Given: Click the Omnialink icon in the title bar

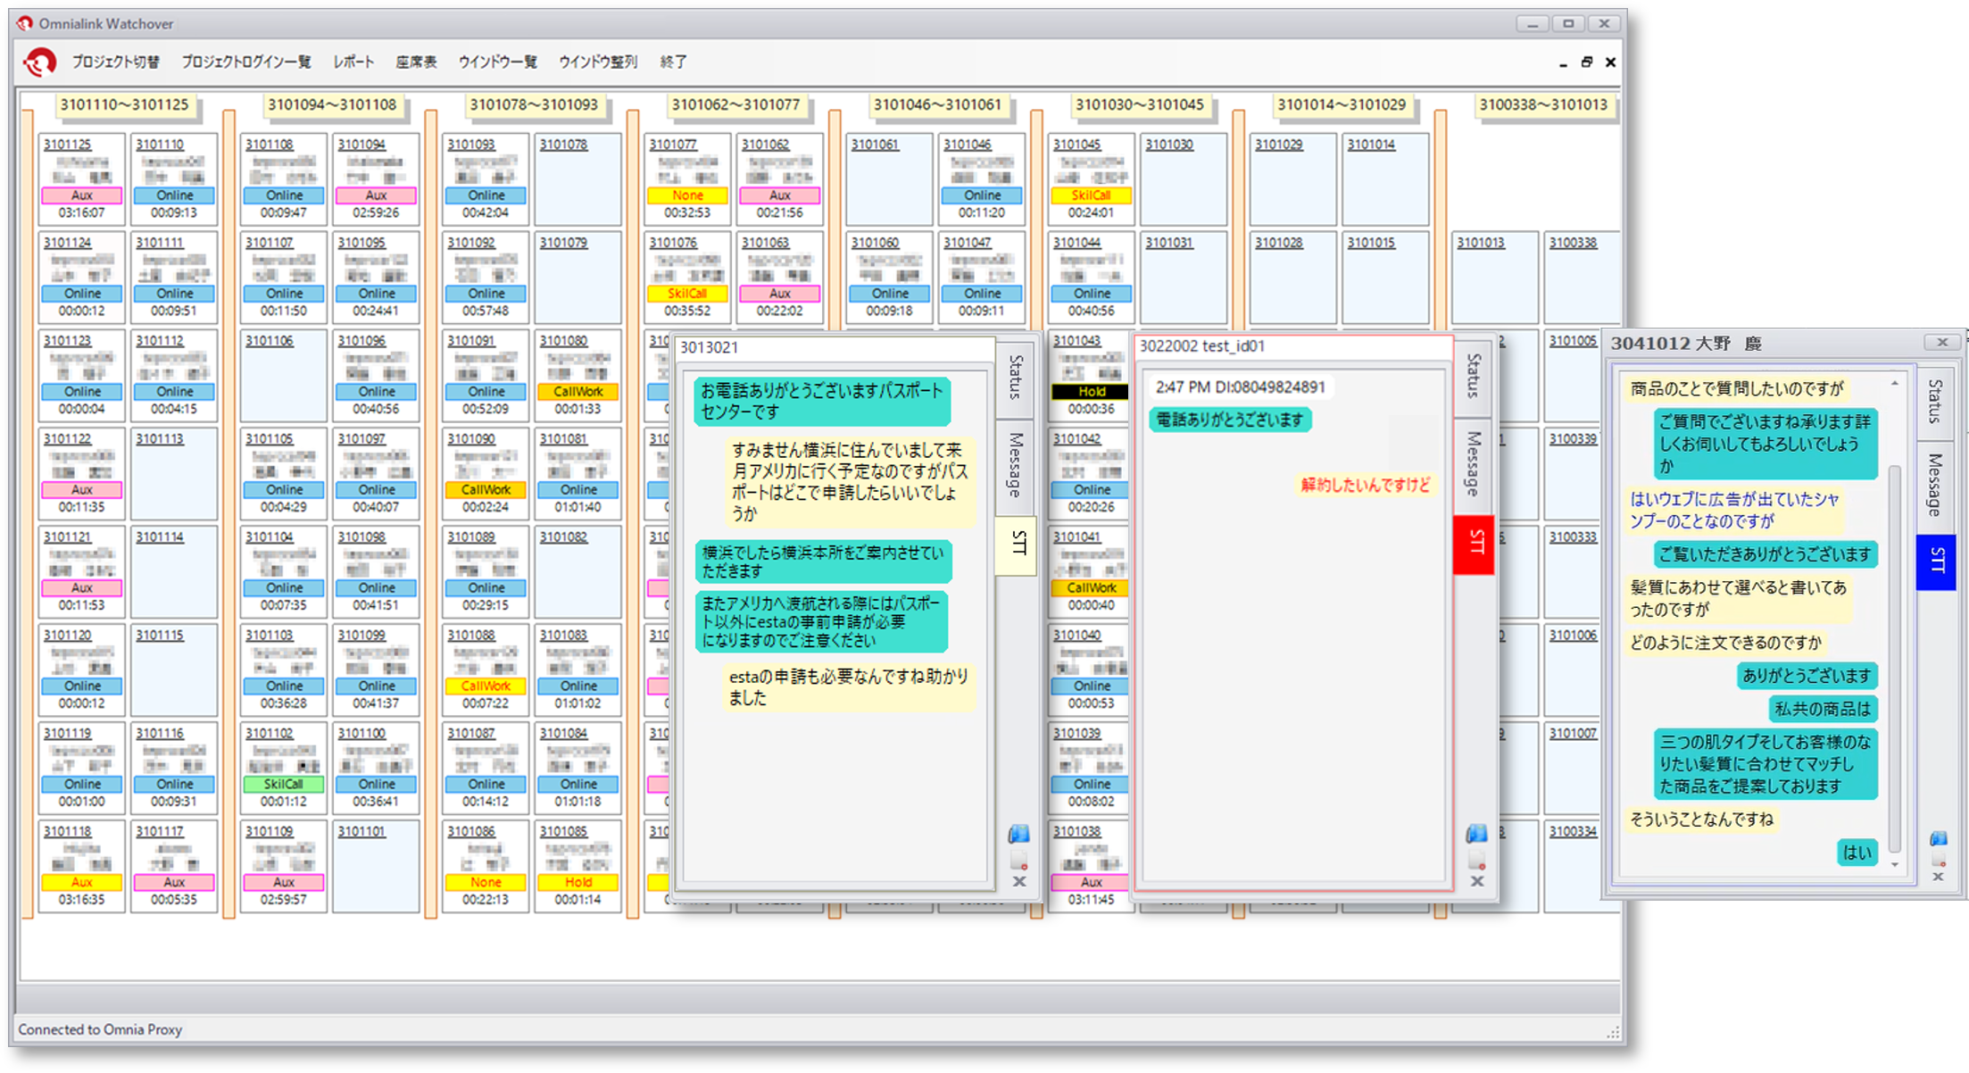Looking at the screenshot, I should click(x=23, y=23).
